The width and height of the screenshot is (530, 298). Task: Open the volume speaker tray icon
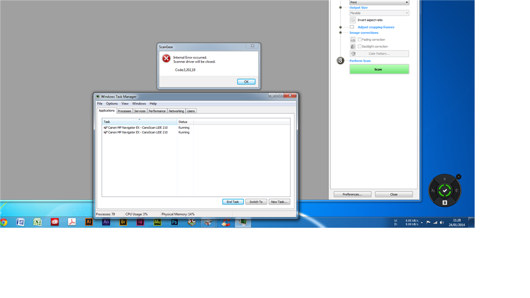442,222
